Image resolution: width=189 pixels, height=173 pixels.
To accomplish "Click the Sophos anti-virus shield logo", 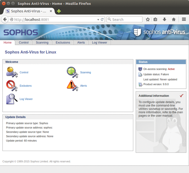I will 137,32.
